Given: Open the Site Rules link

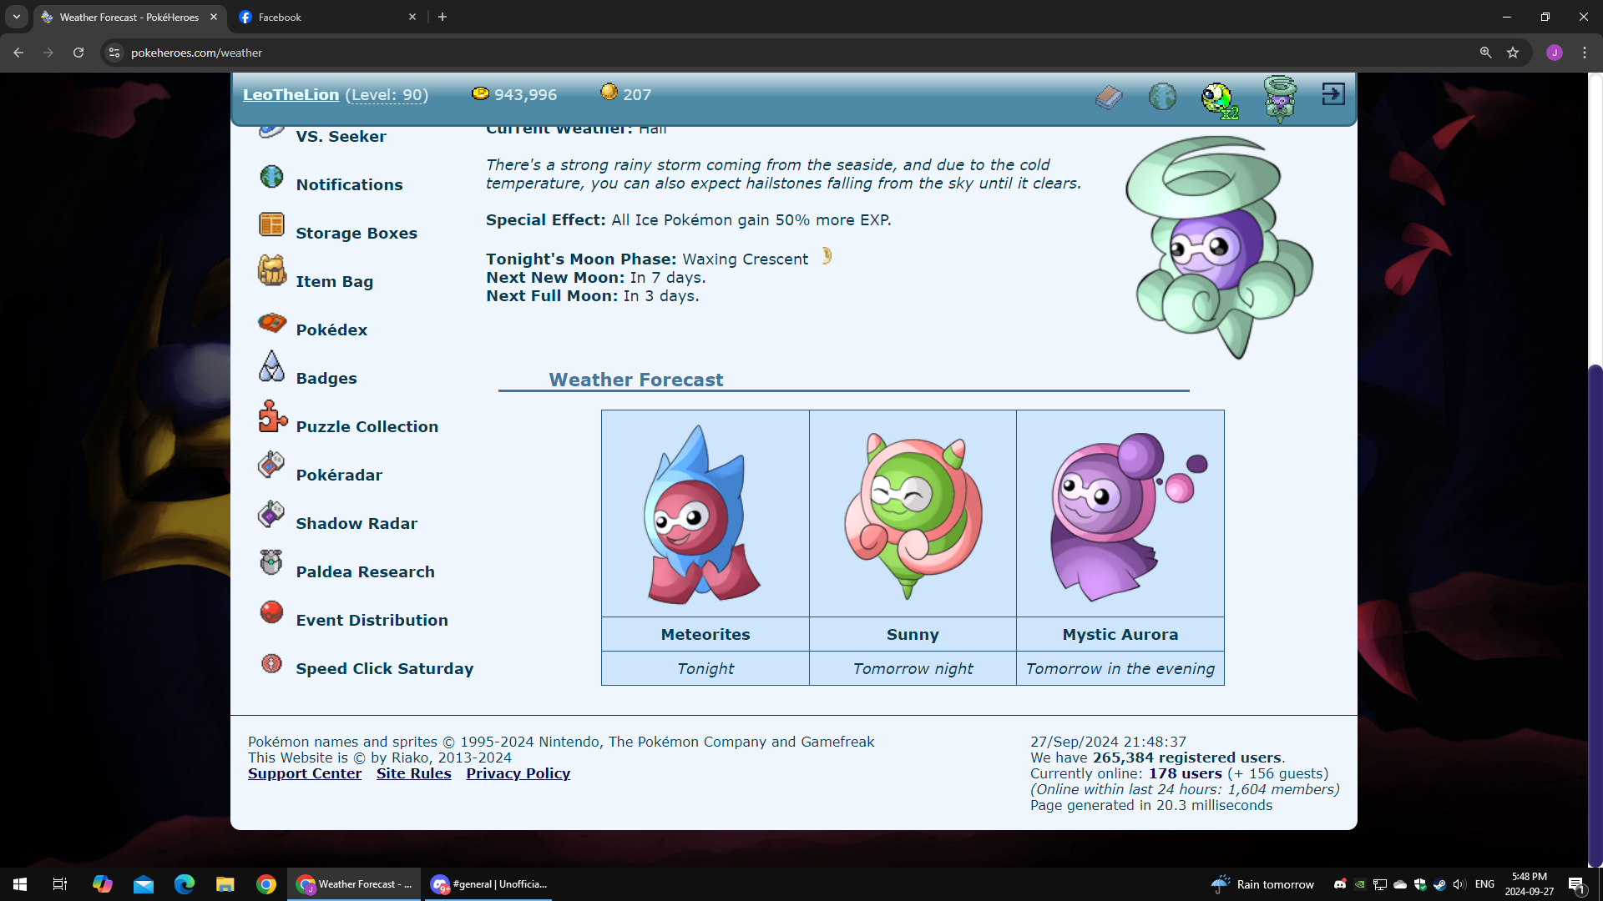Looking at the screenshot, I should pos(414,773).
